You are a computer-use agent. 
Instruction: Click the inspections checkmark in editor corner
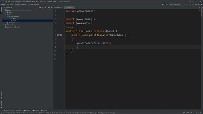(x=199, y=10)
